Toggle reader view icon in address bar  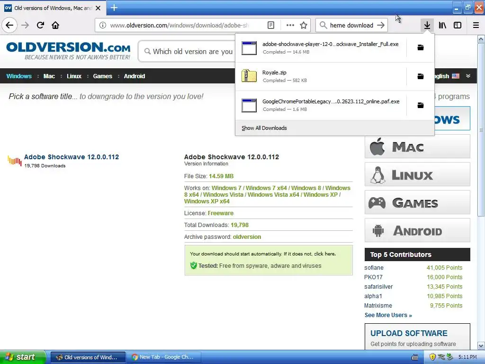(x=271, y=25)
